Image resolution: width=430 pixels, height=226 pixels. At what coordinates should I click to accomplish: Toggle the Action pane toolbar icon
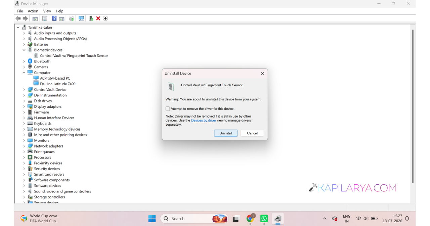[62, 18]
